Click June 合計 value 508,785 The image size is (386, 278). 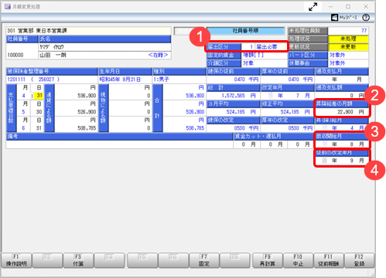point(184,128)
